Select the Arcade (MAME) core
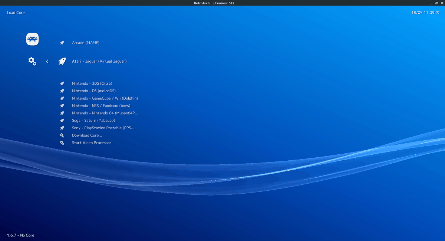 (x=86, y=43)
